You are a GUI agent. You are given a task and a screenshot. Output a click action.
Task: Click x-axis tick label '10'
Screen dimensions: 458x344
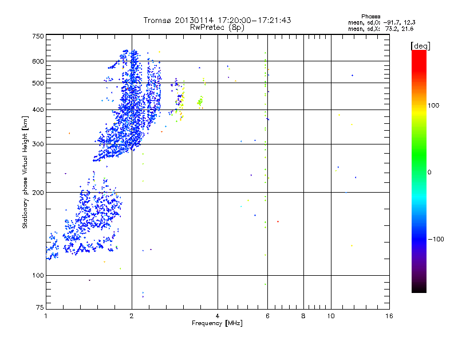(x=331, y=316)
